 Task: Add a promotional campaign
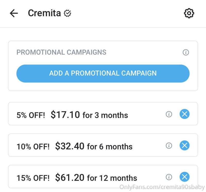point(103,74)
